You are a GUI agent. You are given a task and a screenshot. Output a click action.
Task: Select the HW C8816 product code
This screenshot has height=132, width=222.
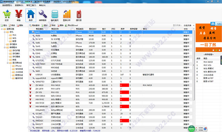coord(40,96)
